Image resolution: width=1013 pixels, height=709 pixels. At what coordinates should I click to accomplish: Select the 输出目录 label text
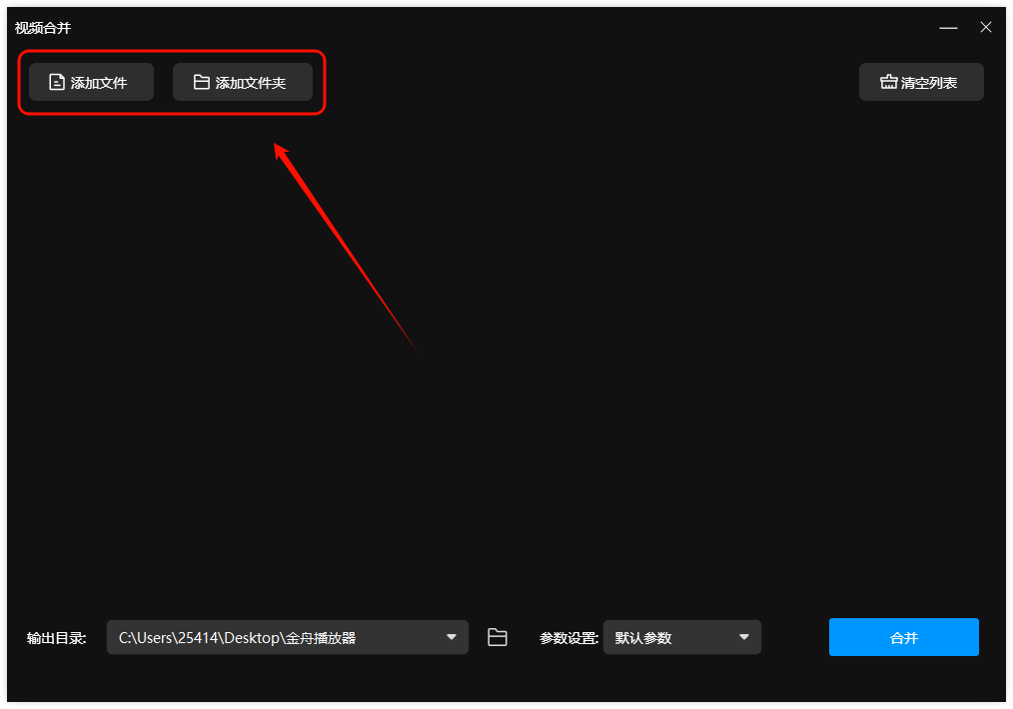tap(56, 639)
